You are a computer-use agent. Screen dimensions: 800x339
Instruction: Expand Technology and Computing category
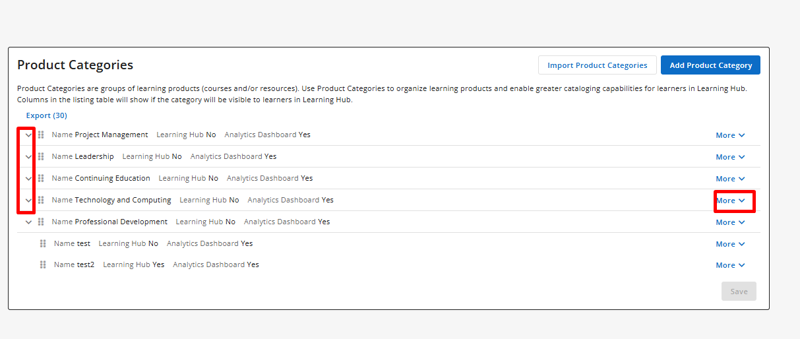28,200
